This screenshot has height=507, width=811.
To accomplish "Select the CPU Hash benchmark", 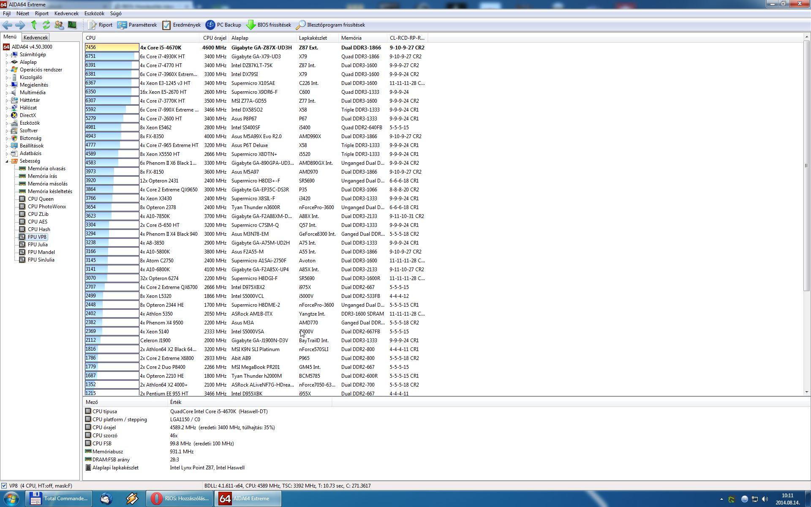I will pos(39,229).
